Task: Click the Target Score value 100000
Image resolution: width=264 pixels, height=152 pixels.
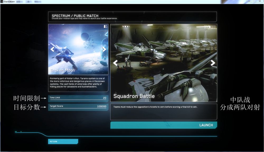Action: [102, 106]
